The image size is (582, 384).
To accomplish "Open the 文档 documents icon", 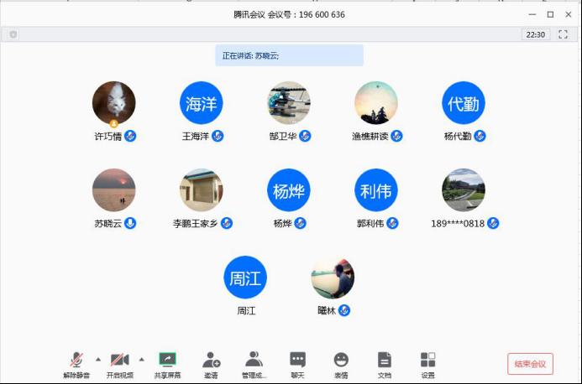I will coord(384,361).
